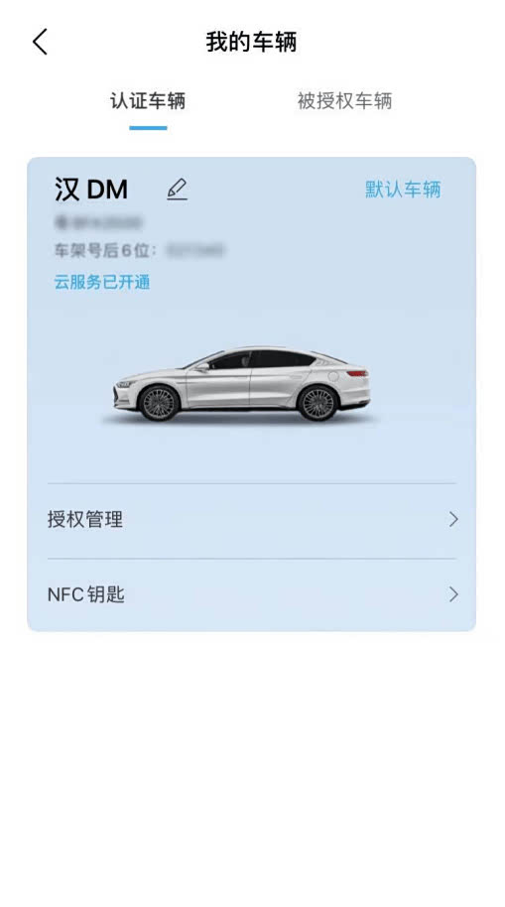
Task: Select the 默认车辆 label
Action: pyautogui.click(x=403, y=190)
